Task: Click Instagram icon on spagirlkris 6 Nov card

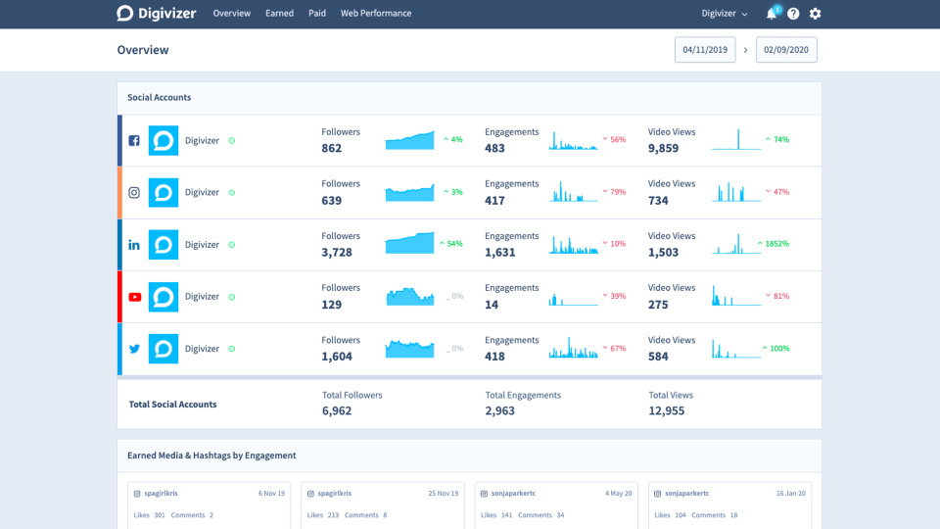Action: [x=137, y=494]
